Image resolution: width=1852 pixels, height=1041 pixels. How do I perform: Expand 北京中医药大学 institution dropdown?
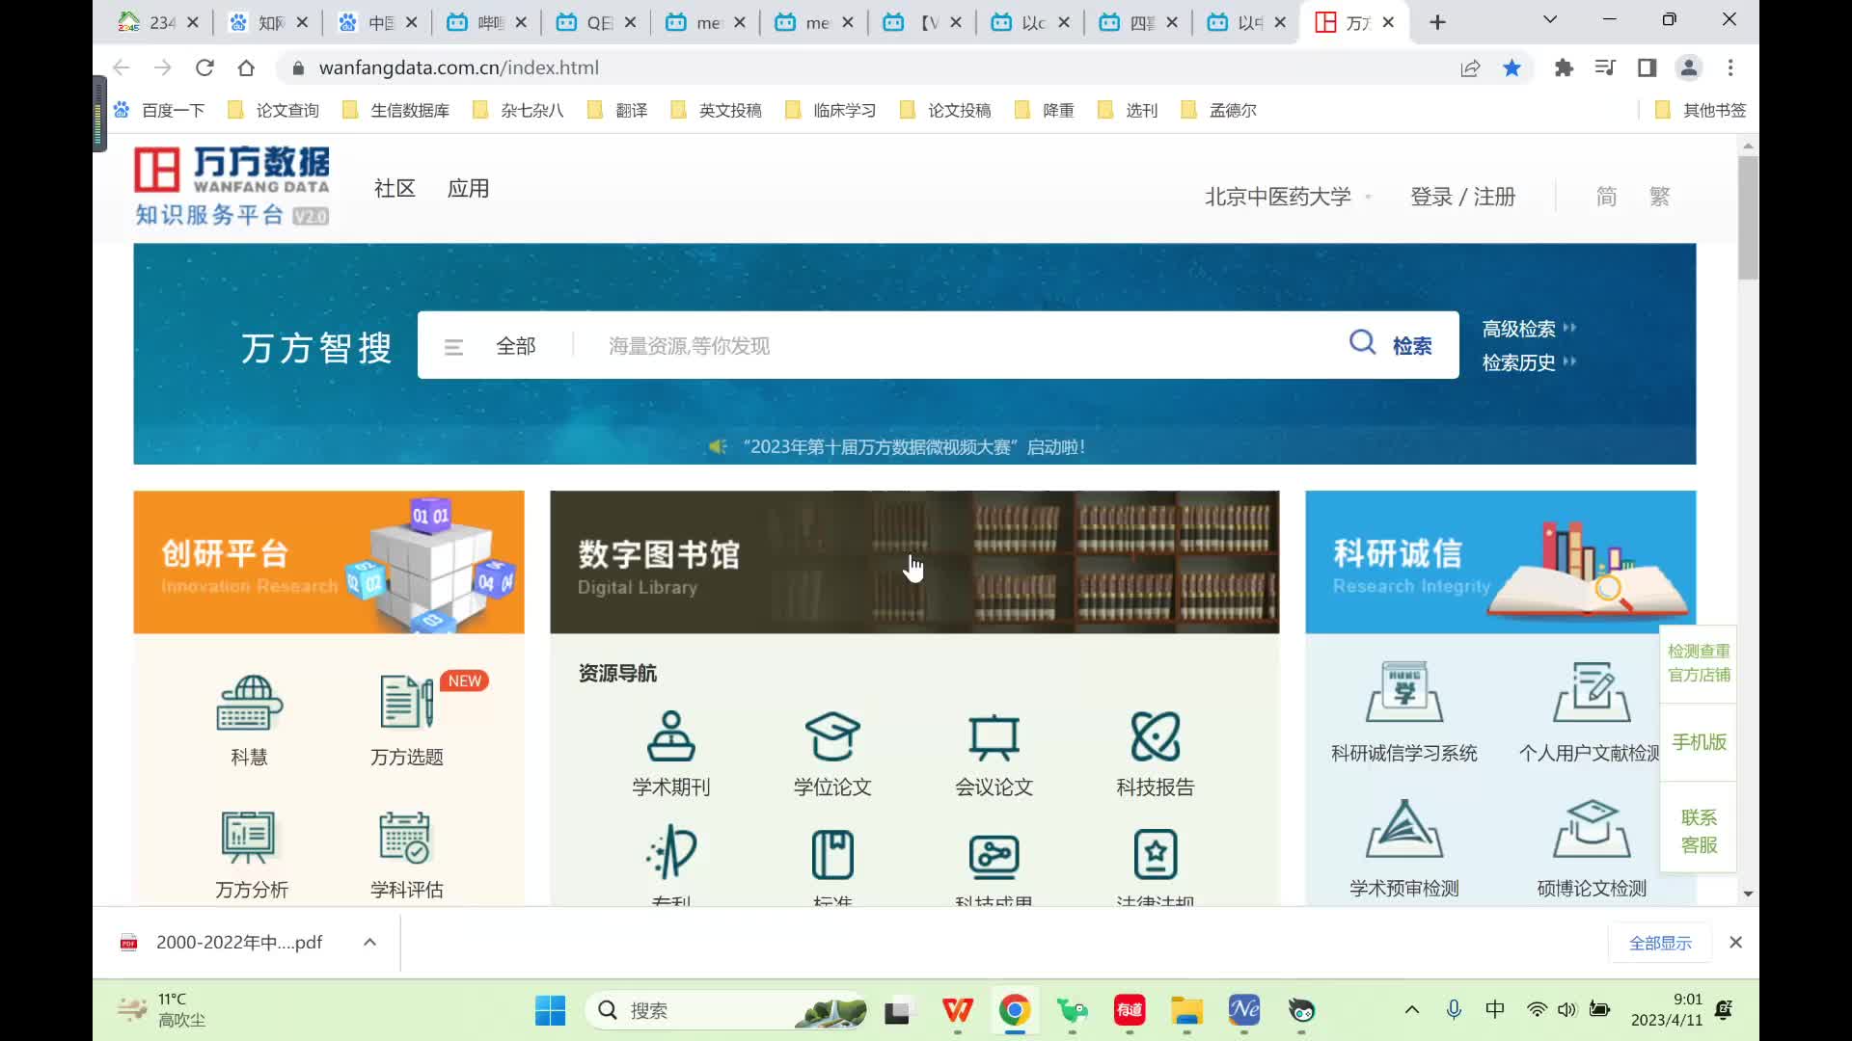point(1288,197)
